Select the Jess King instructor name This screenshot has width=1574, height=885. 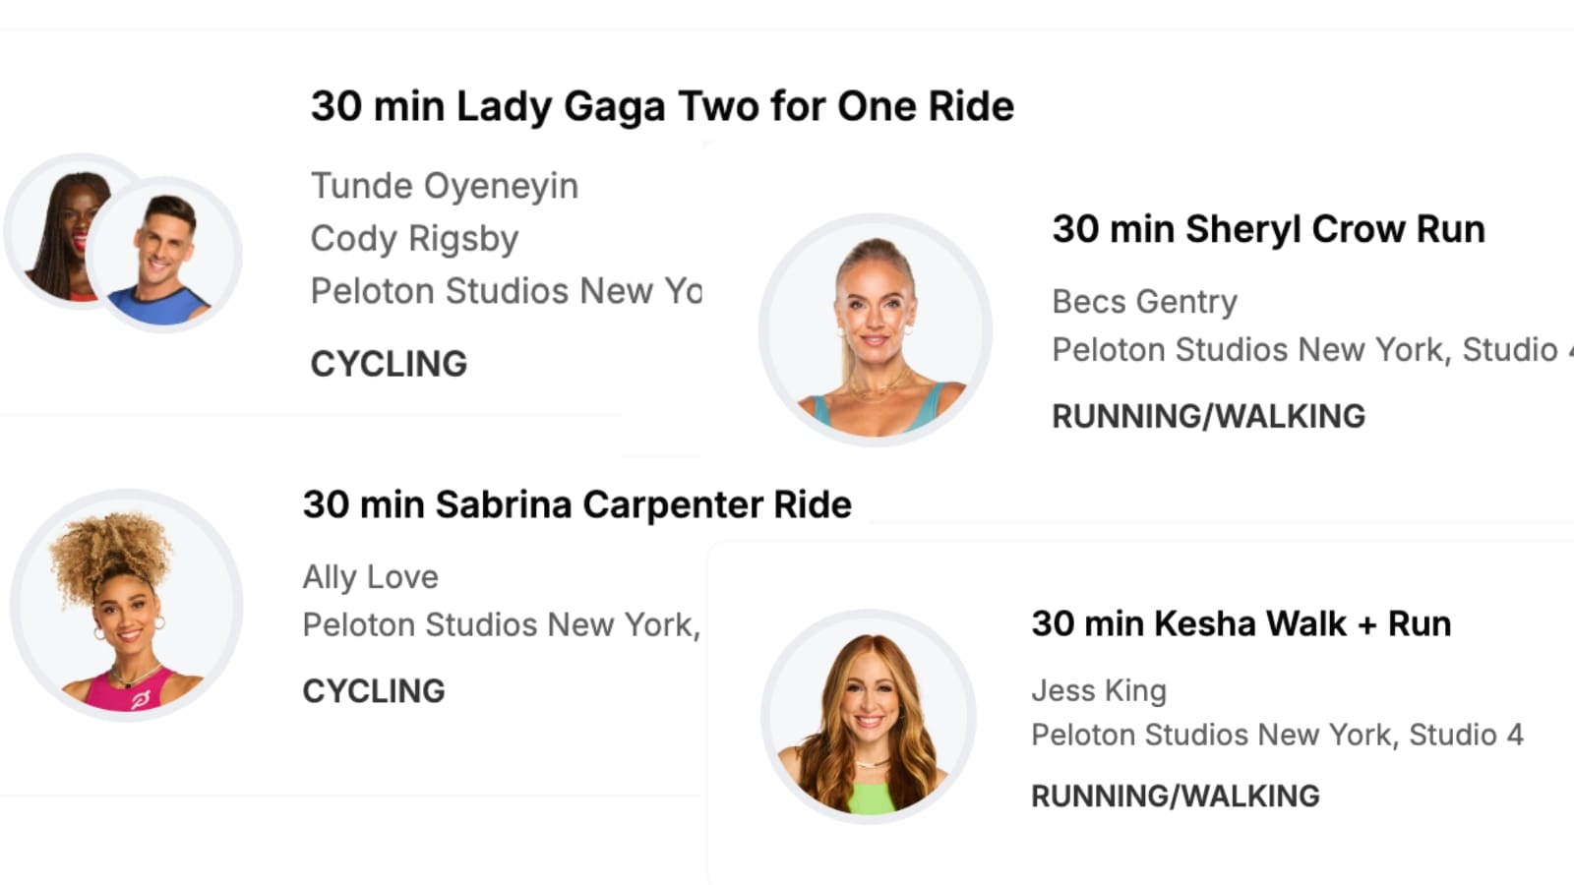click(x=1099, y=690)
